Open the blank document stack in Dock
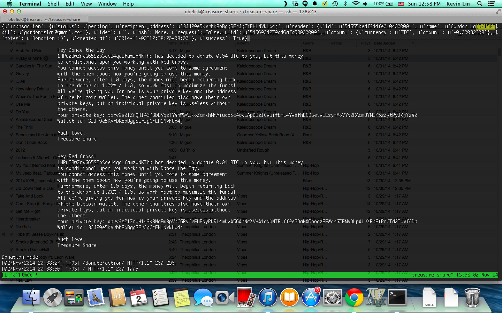The width and height of the screenshot is (502, 313). click(451, 298)
